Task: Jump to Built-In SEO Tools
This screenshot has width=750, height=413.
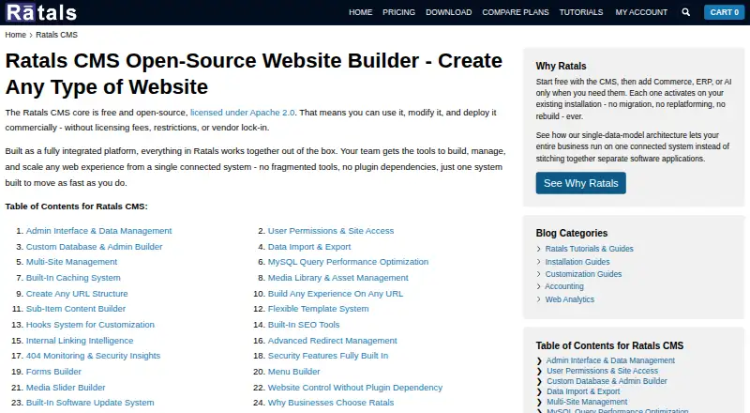Action: pos(303,325)
